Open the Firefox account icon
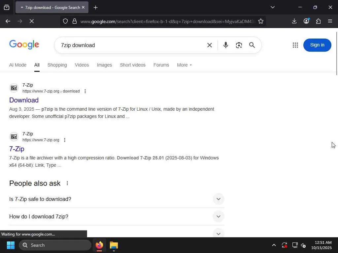The image size is (338, 253). [x=306, y=21]
